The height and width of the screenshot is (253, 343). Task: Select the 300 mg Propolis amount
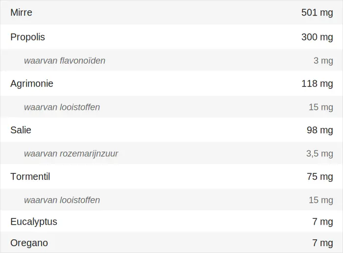(317, 37)
